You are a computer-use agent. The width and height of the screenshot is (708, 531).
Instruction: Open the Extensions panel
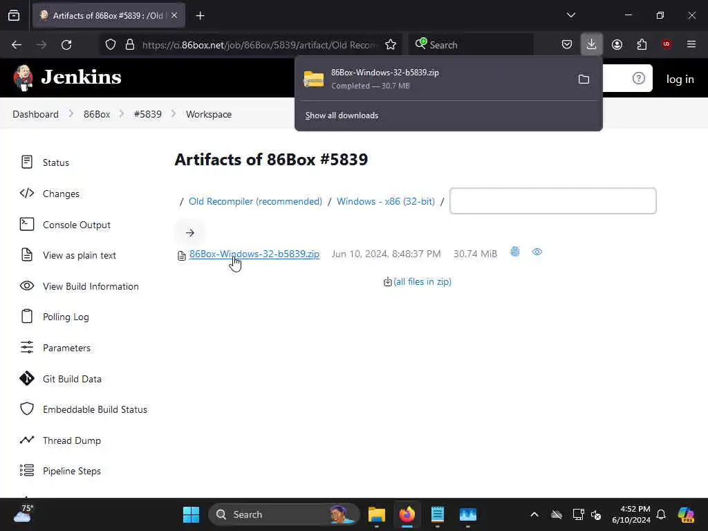pyautogui.click(x=642, y=44)
